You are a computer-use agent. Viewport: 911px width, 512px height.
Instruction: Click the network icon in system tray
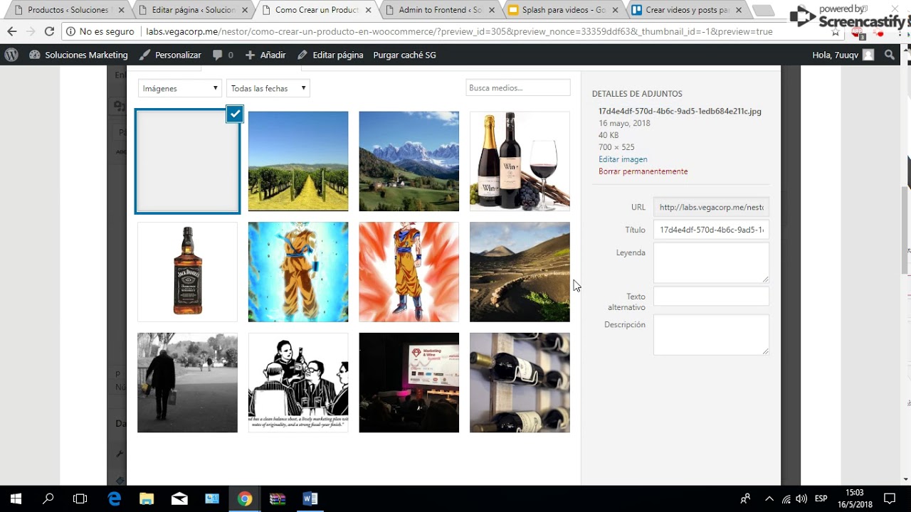(x=786, y=498)
